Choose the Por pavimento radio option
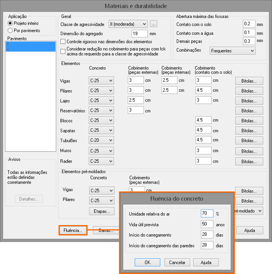This screenshot has height=274, width=272. 10,30
